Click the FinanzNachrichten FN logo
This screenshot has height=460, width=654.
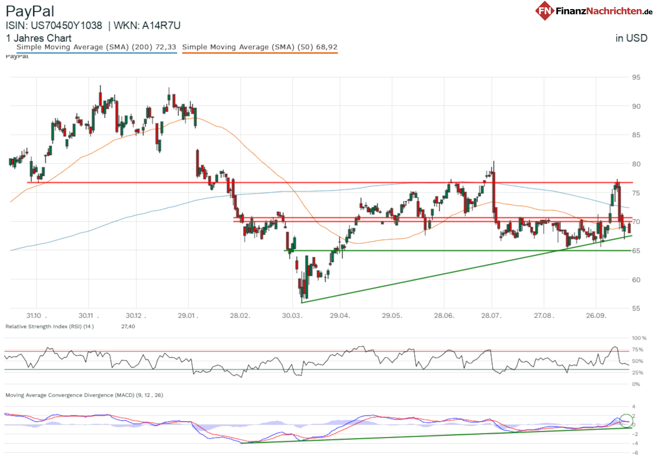[545, 11]
